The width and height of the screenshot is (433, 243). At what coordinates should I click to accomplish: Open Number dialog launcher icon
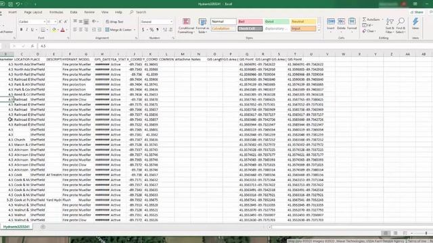coord(173,38)
